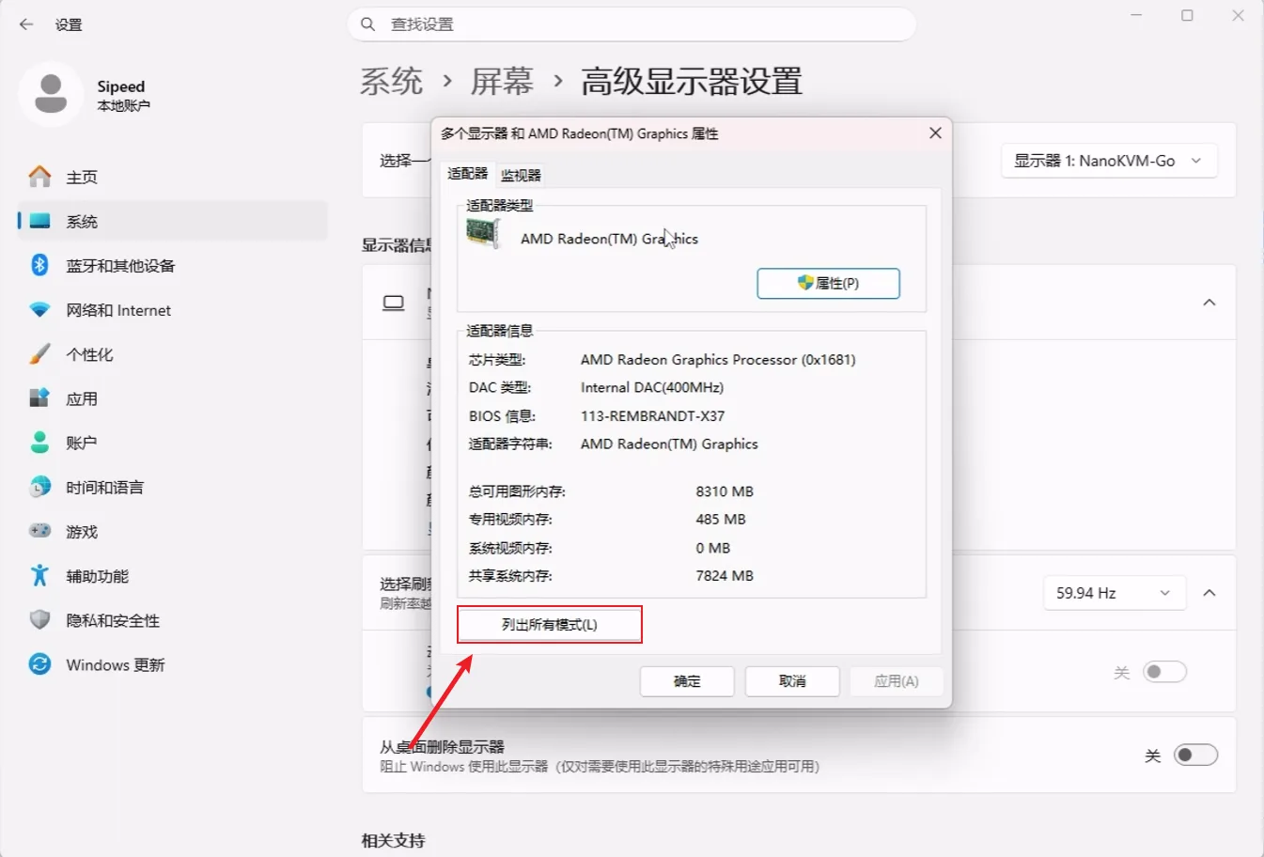
Task: Click the 485 MB dedicated video memory value
Action: point(721,519)
